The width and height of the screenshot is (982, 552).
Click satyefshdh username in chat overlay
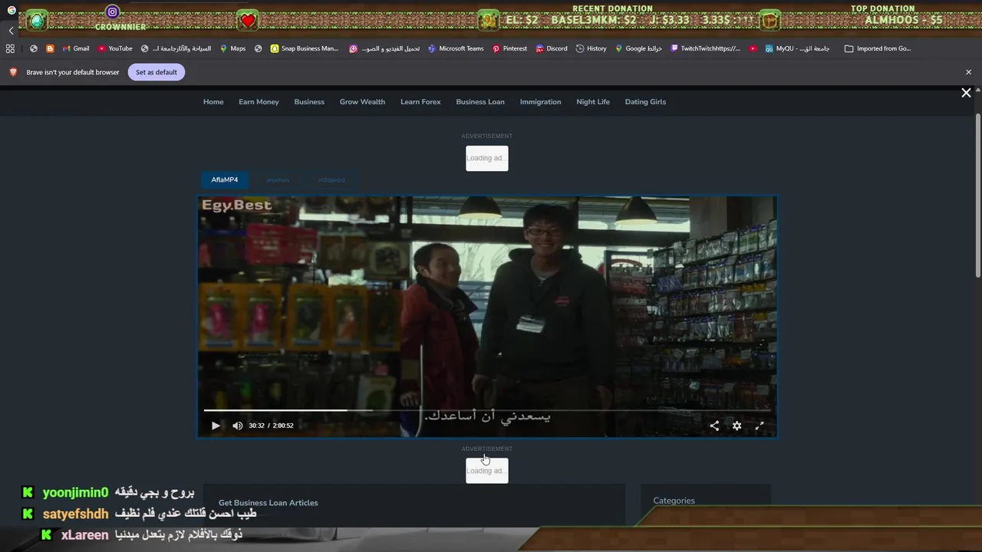click(76, 514)
